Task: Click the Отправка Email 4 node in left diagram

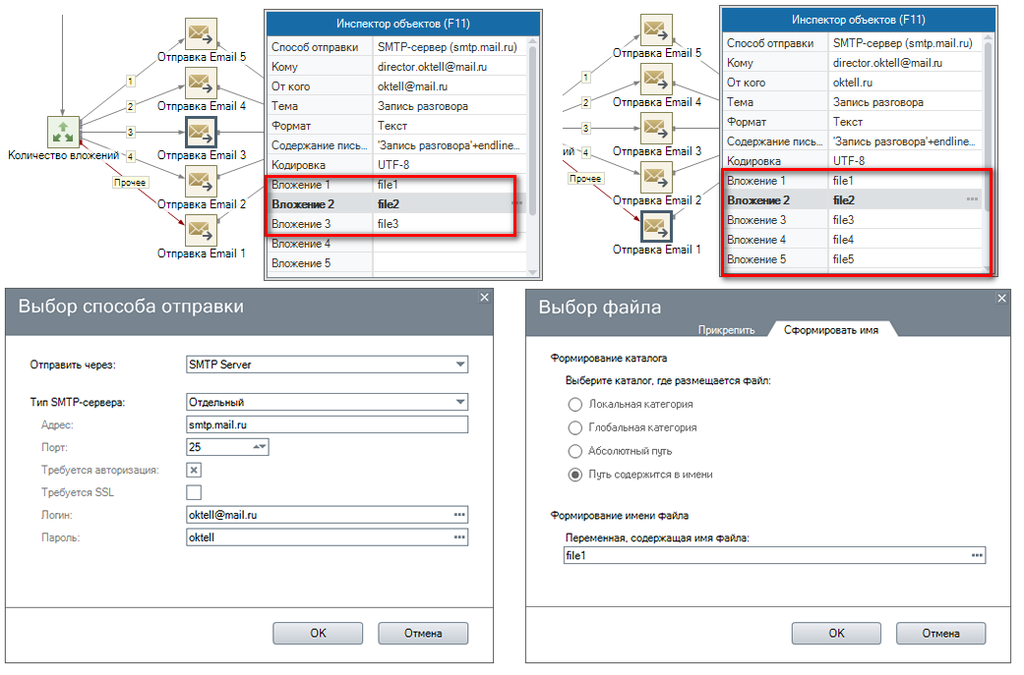Action: pyautogui.click(x=201, y=84)
